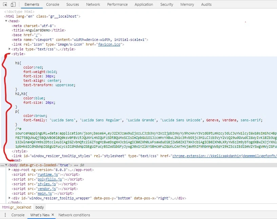Select the <!doctype html> row
The height and width of the screenshot is (219, 277).
click(x=19, y=11)
